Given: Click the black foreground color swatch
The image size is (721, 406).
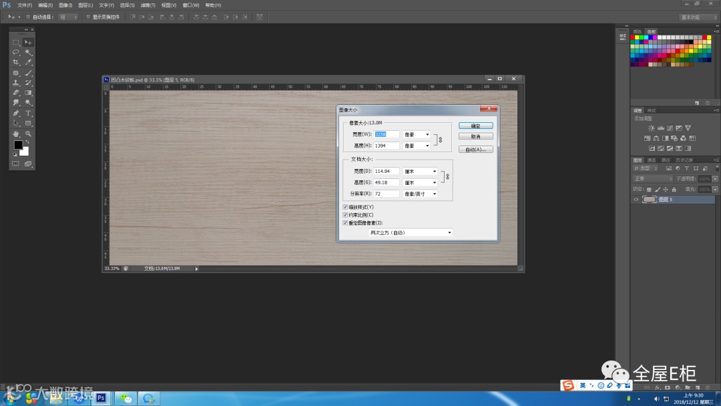Looking at the screenshot, I should (18, 145).
